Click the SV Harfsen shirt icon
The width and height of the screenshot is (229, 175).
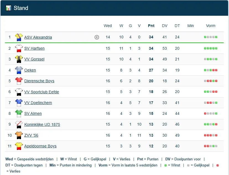tap(19, 48)
